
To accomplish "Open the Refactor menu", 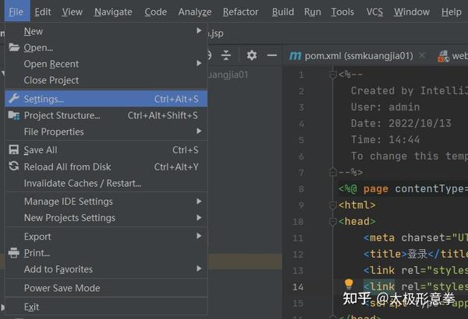I will pos(240,12).
